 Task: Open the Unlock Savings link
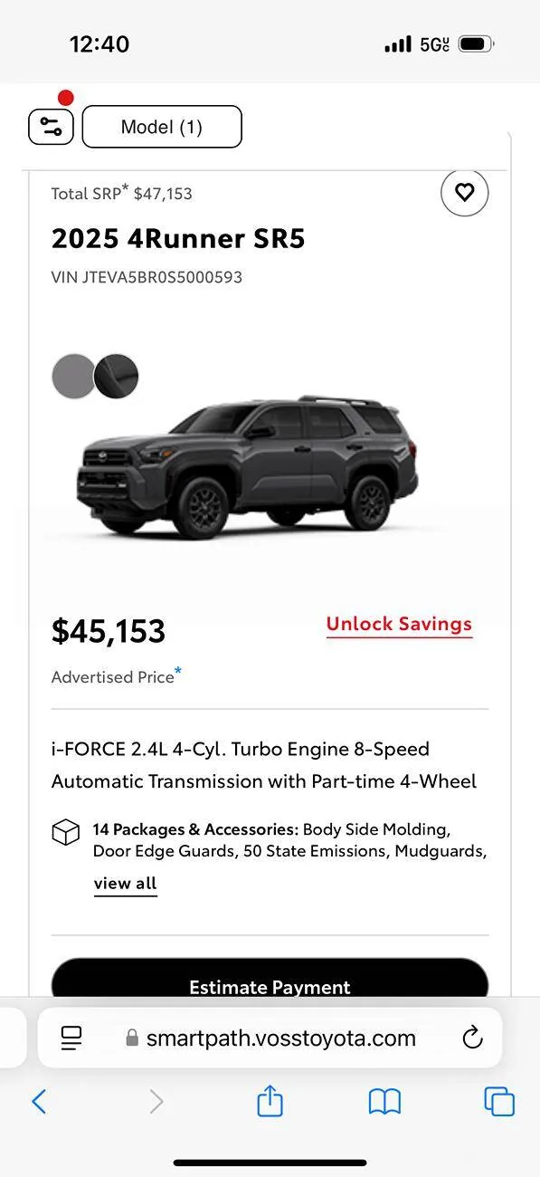399,623
